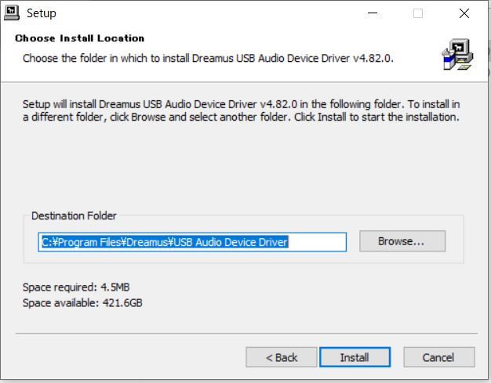This screenshot has height=383, width=491.
Task: Click the disabled maximize button
Action: click(418, 13)
